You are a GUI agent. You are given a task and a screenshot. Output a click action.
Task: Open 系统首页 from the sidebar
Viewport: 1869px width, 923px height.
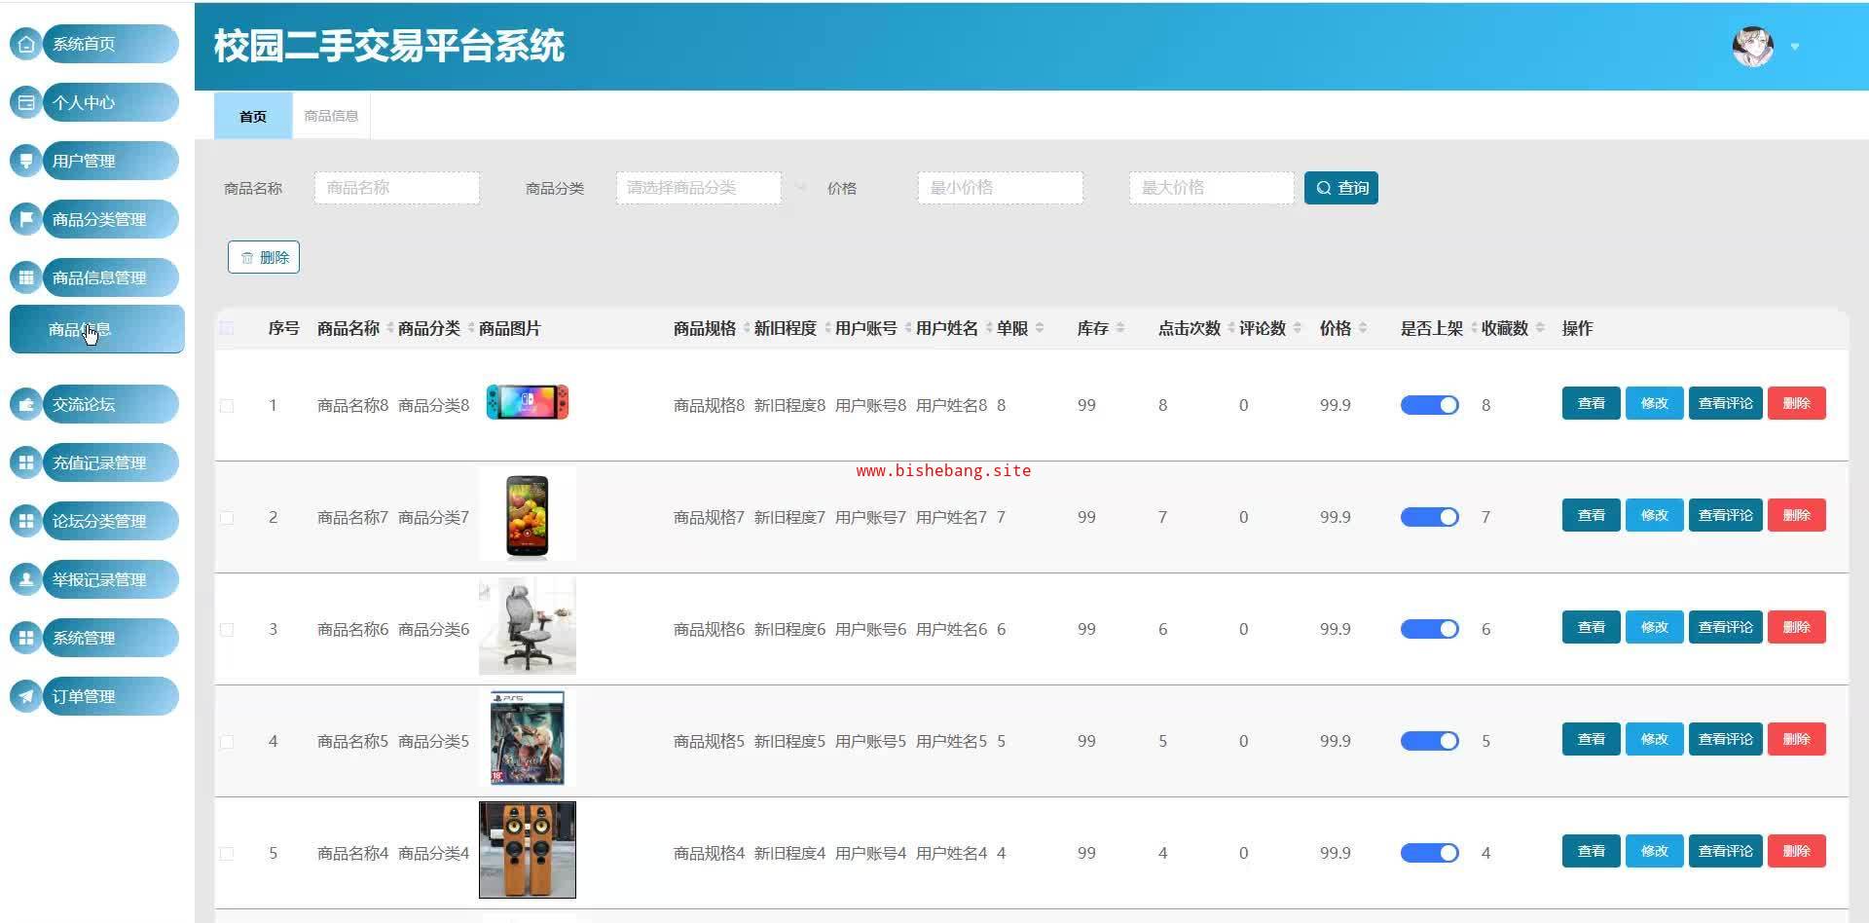[111, 44]
